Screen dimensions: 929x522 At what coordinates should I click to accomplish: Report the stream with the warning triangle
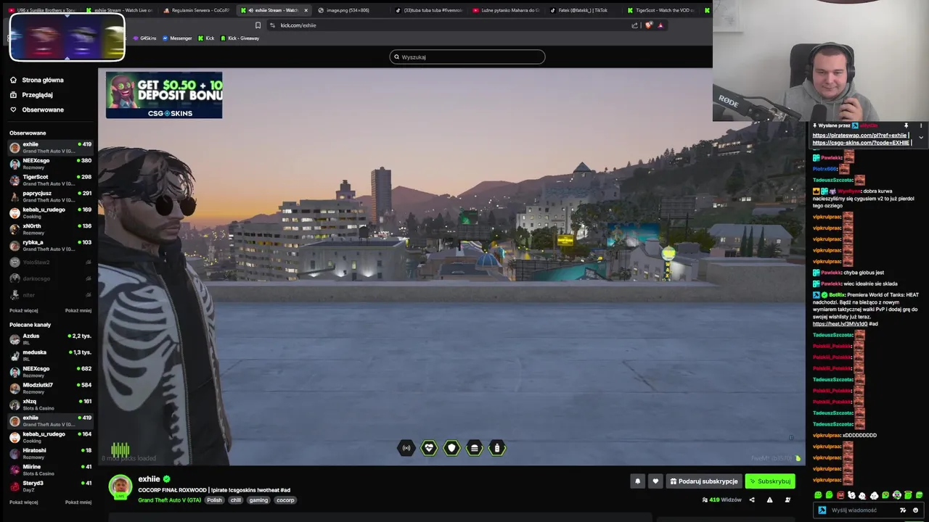click(x=769, y=500)
